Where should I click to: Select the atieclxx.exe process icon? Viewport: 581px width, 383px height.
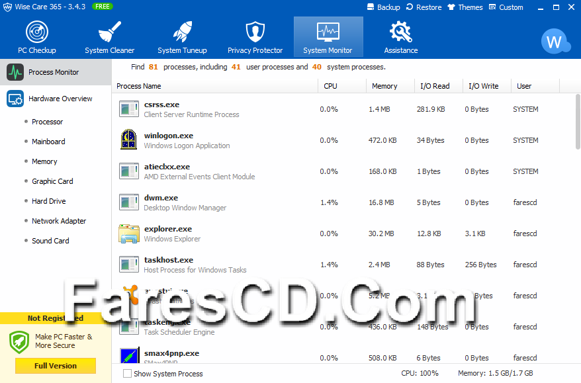click(x=129, y=171)
